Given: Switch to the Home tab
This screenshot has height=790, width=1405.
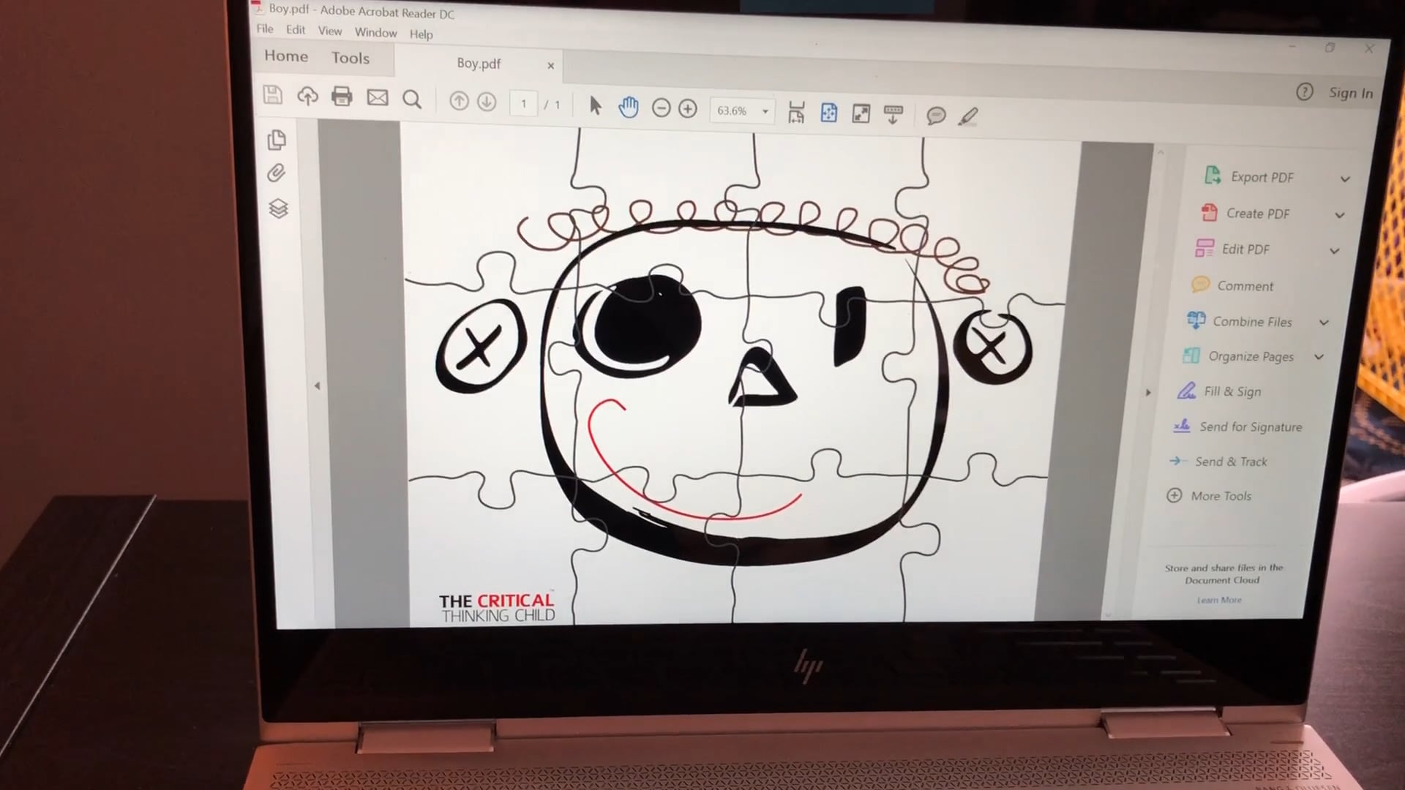Looking at the screenshot, I should pos(286,56).
